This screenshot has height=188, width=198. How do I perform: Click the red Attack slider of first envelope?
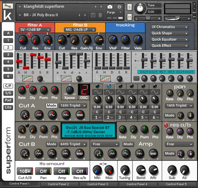click(19, 61)
